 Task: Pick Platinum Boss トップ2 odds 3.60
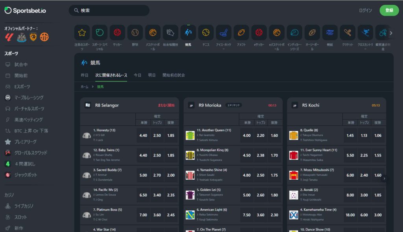pos(157,215)
